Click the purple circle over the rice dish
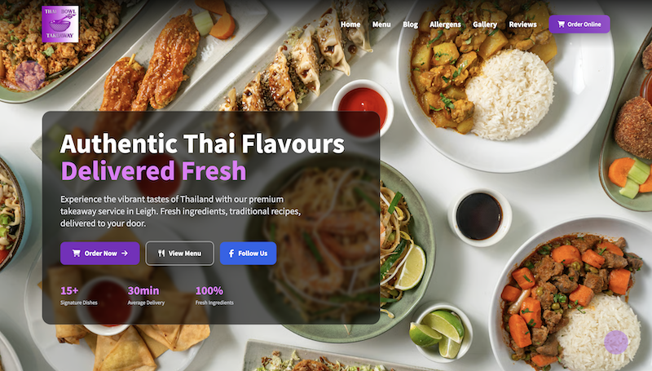The height and width of the screenshot is (371, 652). tap(30, 75)
